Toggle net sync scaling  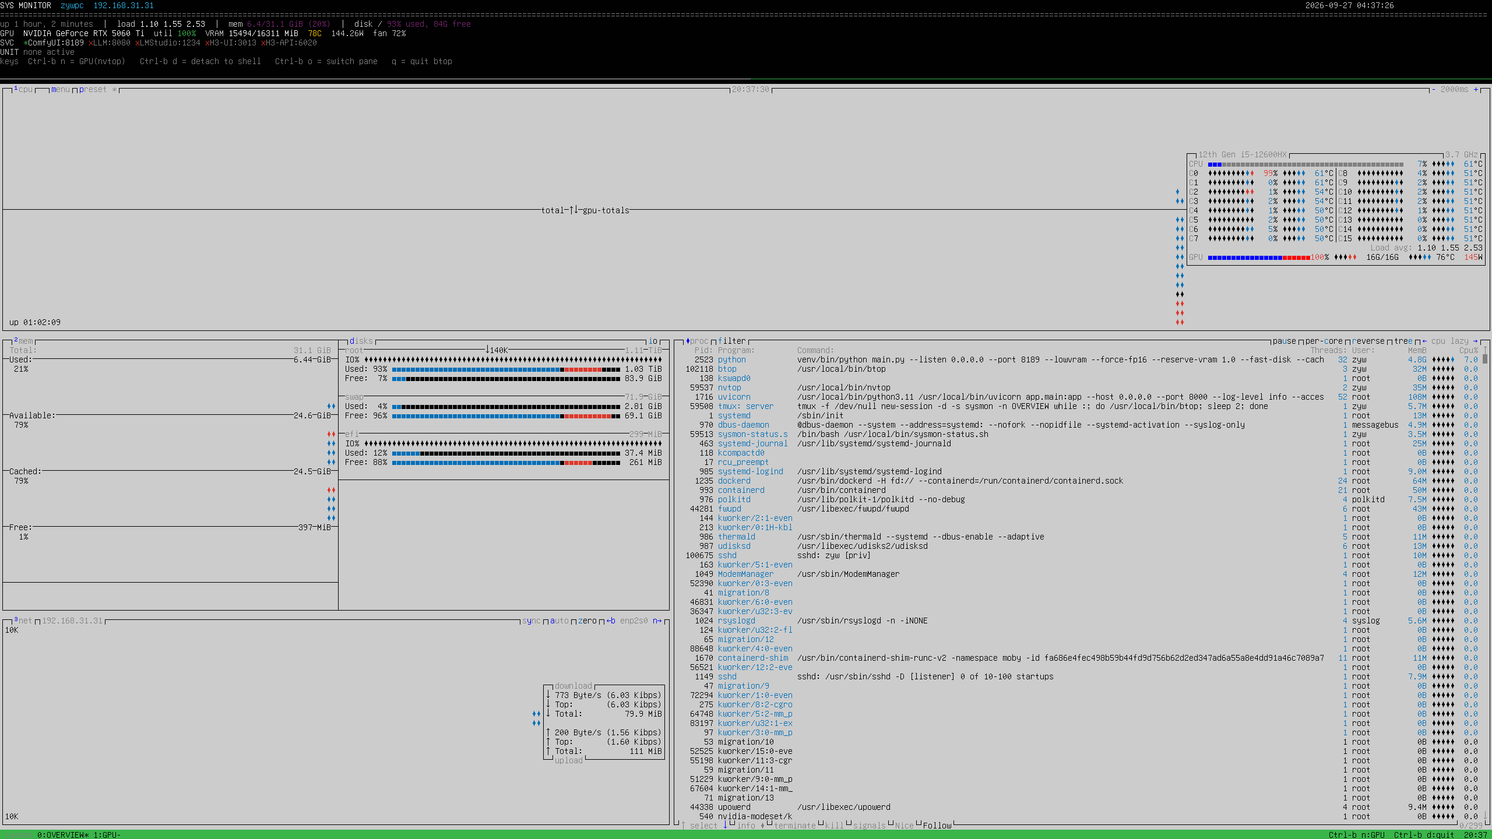(x=532, y=621)
